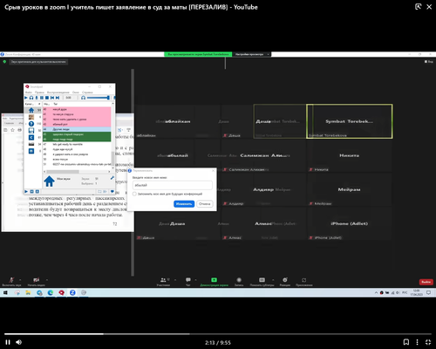Show subtitles in Zoom toolbar
The width and height of the screenshot is (436, 349).
coord(262,281)
